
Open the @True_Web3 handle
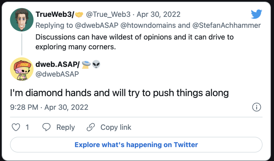(x=108, y=14)
